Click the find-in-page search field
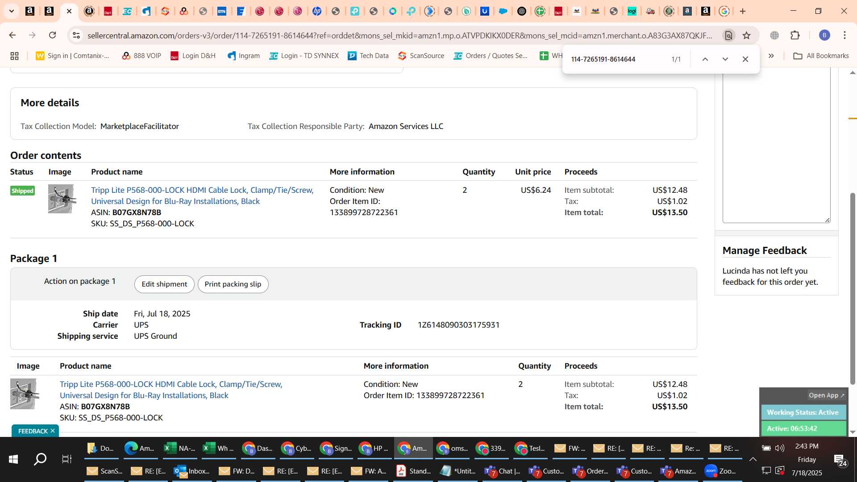This screenshot has width=857, height=482. pos(616,59)
